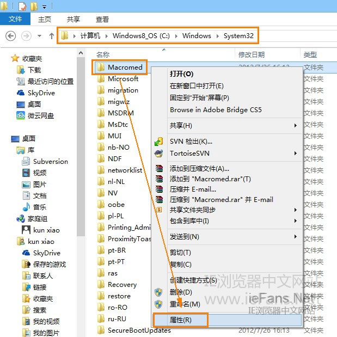
Task: Open 微云网盘 in navigation pane
Action: (x=41, y=116)
